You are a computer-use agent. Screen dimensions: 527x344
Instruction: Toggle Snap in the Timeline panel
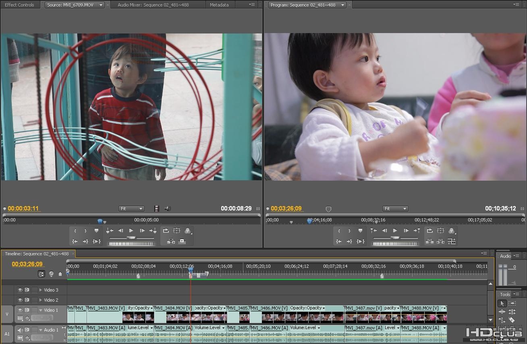(x=41, y=274)
